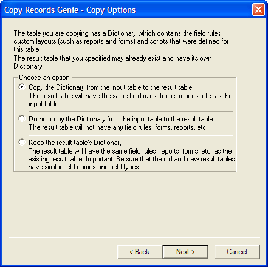Close the Copy Options dialog with the red X
This screenshot has width=268, height=267.
pos(258,9)
